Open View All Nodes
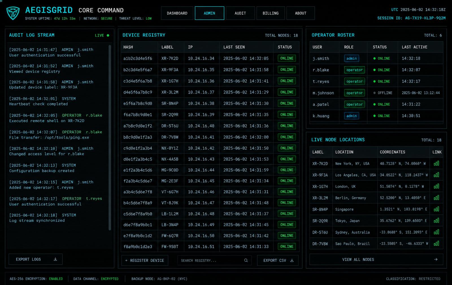Screen dimensions: 452x285 tap(376, 259)
